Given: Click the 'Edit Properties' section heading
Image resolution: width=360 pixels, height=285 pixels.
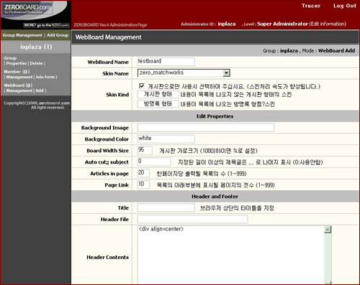Looking at the screenshot, I should tap(215, 116).
